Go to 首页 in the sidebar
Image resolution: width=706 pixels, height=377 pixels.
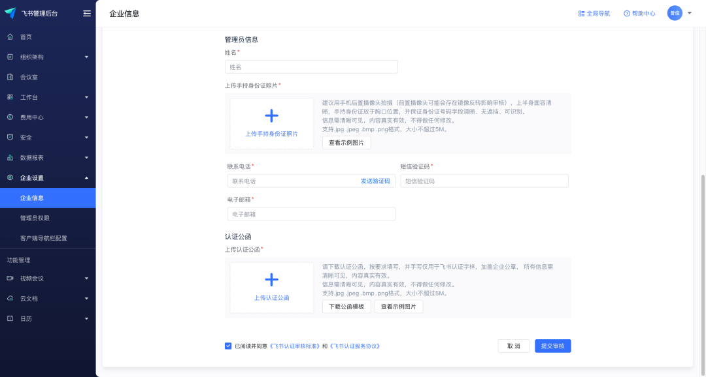(x=48, y=37)
